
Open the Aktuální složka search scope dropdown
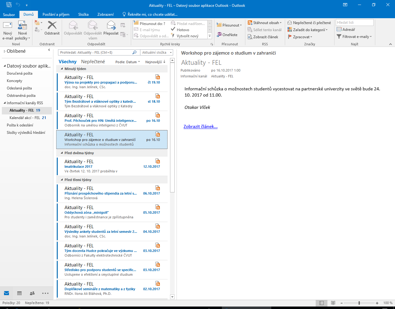pos(157,52)
